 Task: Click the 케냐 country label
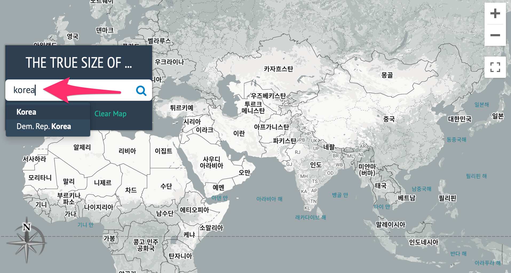click(189, 235)
